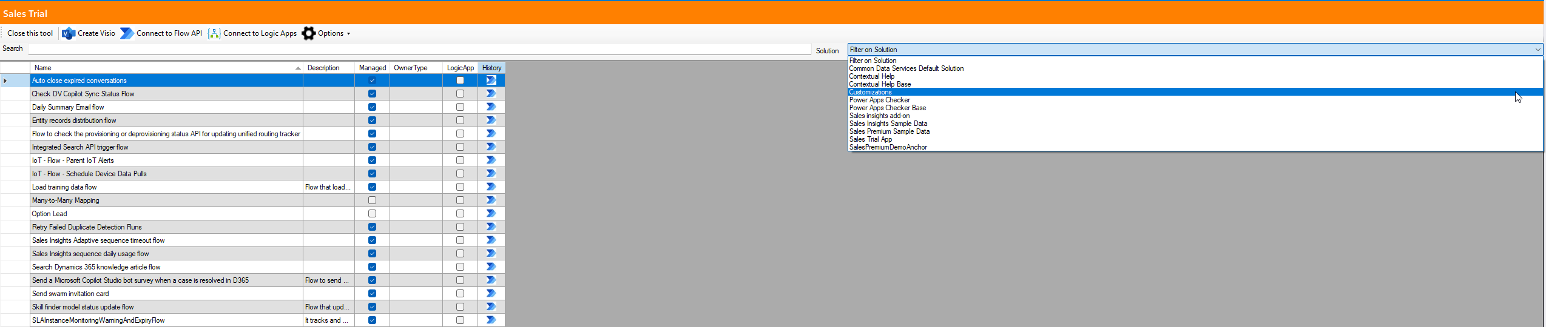Sort by Description column header
Viewport: 1546px width, 327px height.
[x=329, y=68]
